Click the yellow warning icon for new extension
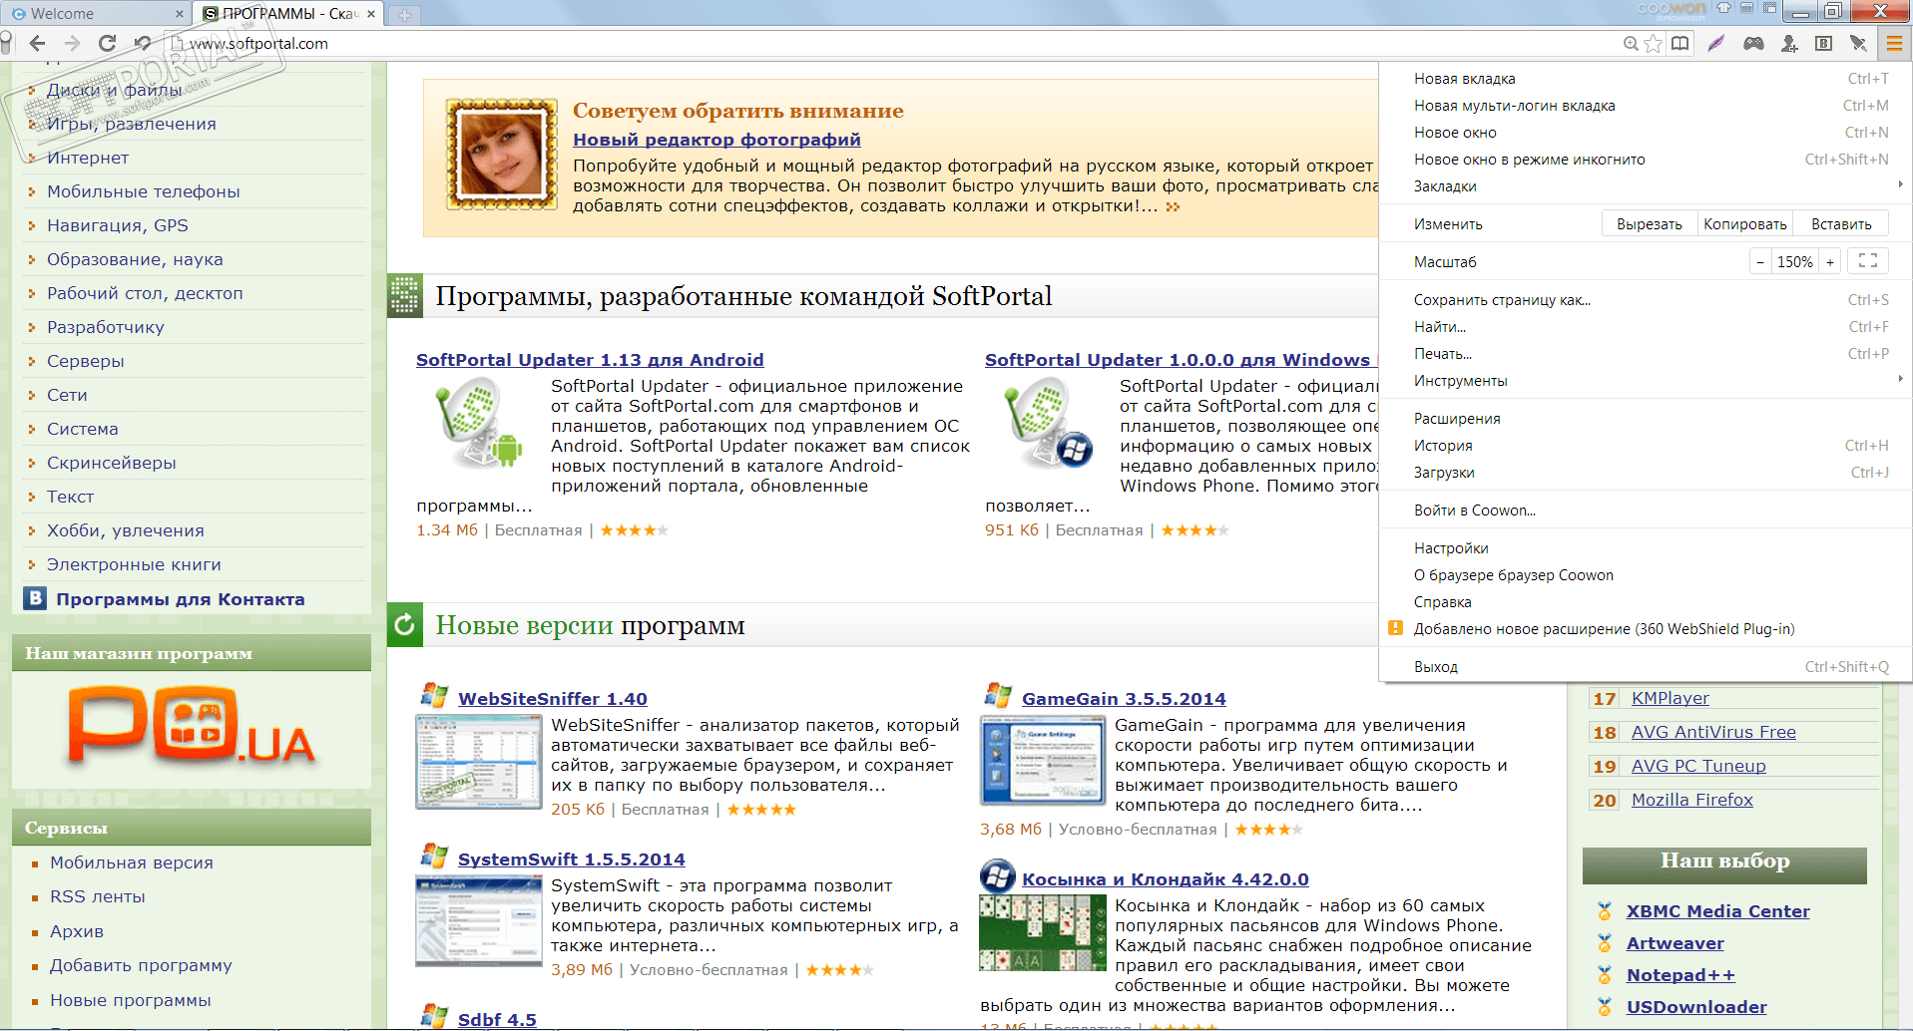Image resolution: width=1913 pixels, height=1031 pixels. 1395,628
